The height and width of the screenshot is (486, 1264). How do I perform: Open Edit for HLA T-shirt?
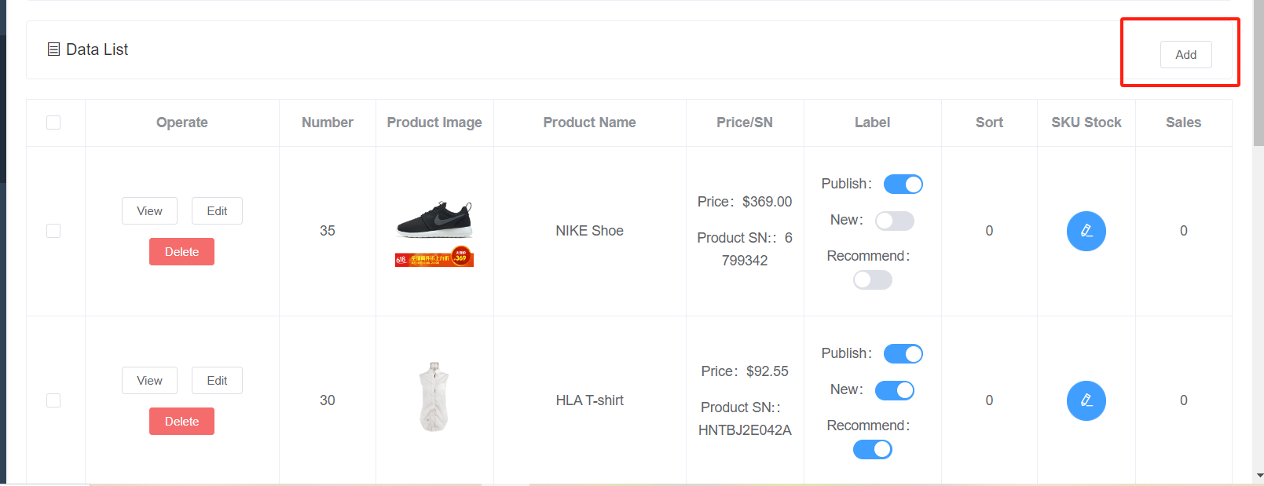click(217, 381)
